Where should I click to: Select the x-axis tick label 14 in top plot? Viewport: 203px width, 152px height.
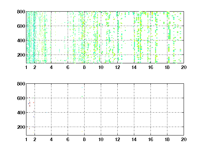point(134,67)
